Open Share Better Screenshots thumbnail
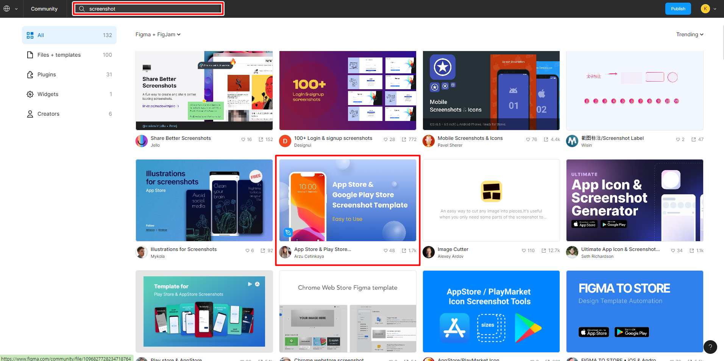724x361 pixels. 204,91
